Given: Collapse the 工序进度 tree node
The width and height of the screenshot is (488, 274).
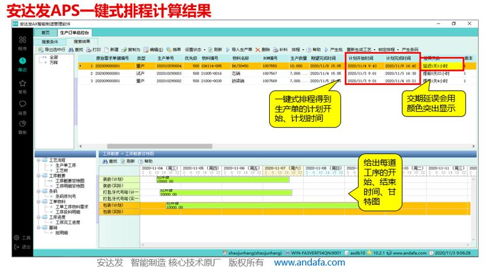Looking at the screenshot, I should click(39, 217).
